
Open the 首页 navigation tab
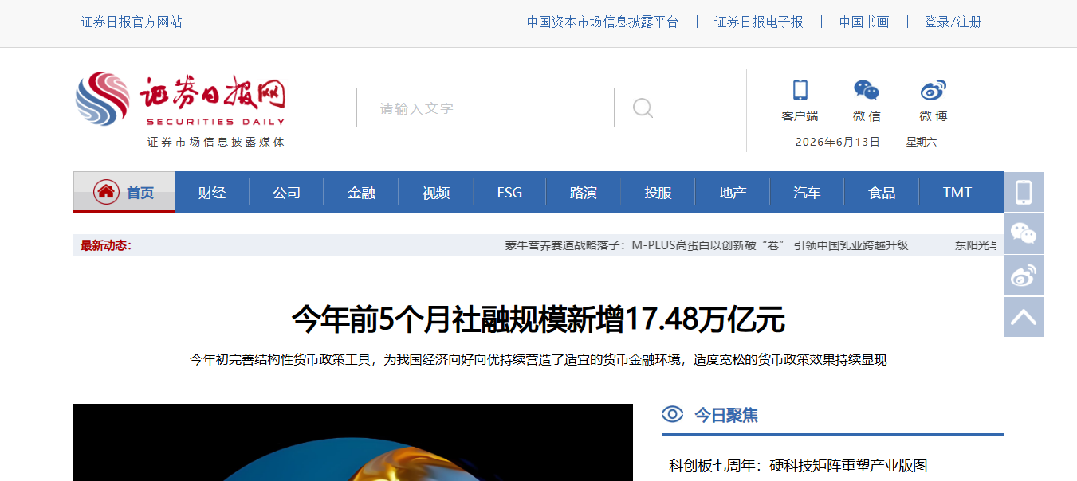(124, 192)
